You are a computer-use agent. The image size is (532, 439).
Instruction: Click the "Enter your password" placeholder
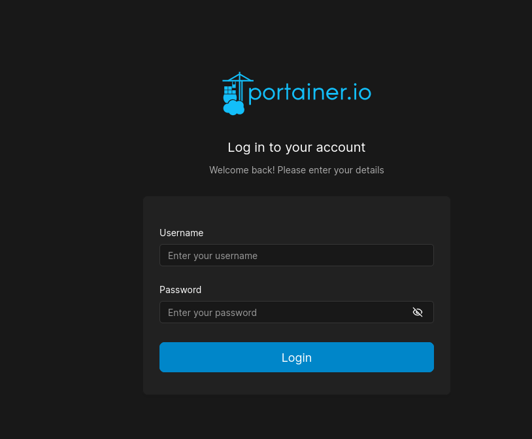212,313
